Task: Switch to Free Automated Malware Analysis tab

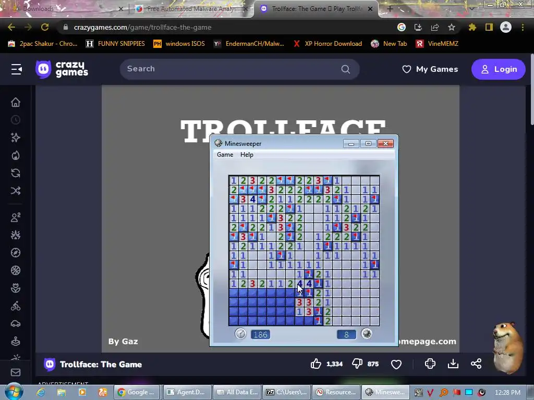Action: [191, 9]
